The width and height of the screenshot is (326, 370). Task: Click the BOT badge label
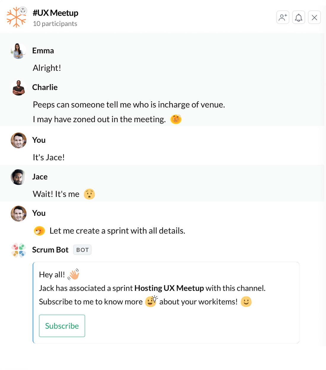pyautogui.click(x=82, y=250)
